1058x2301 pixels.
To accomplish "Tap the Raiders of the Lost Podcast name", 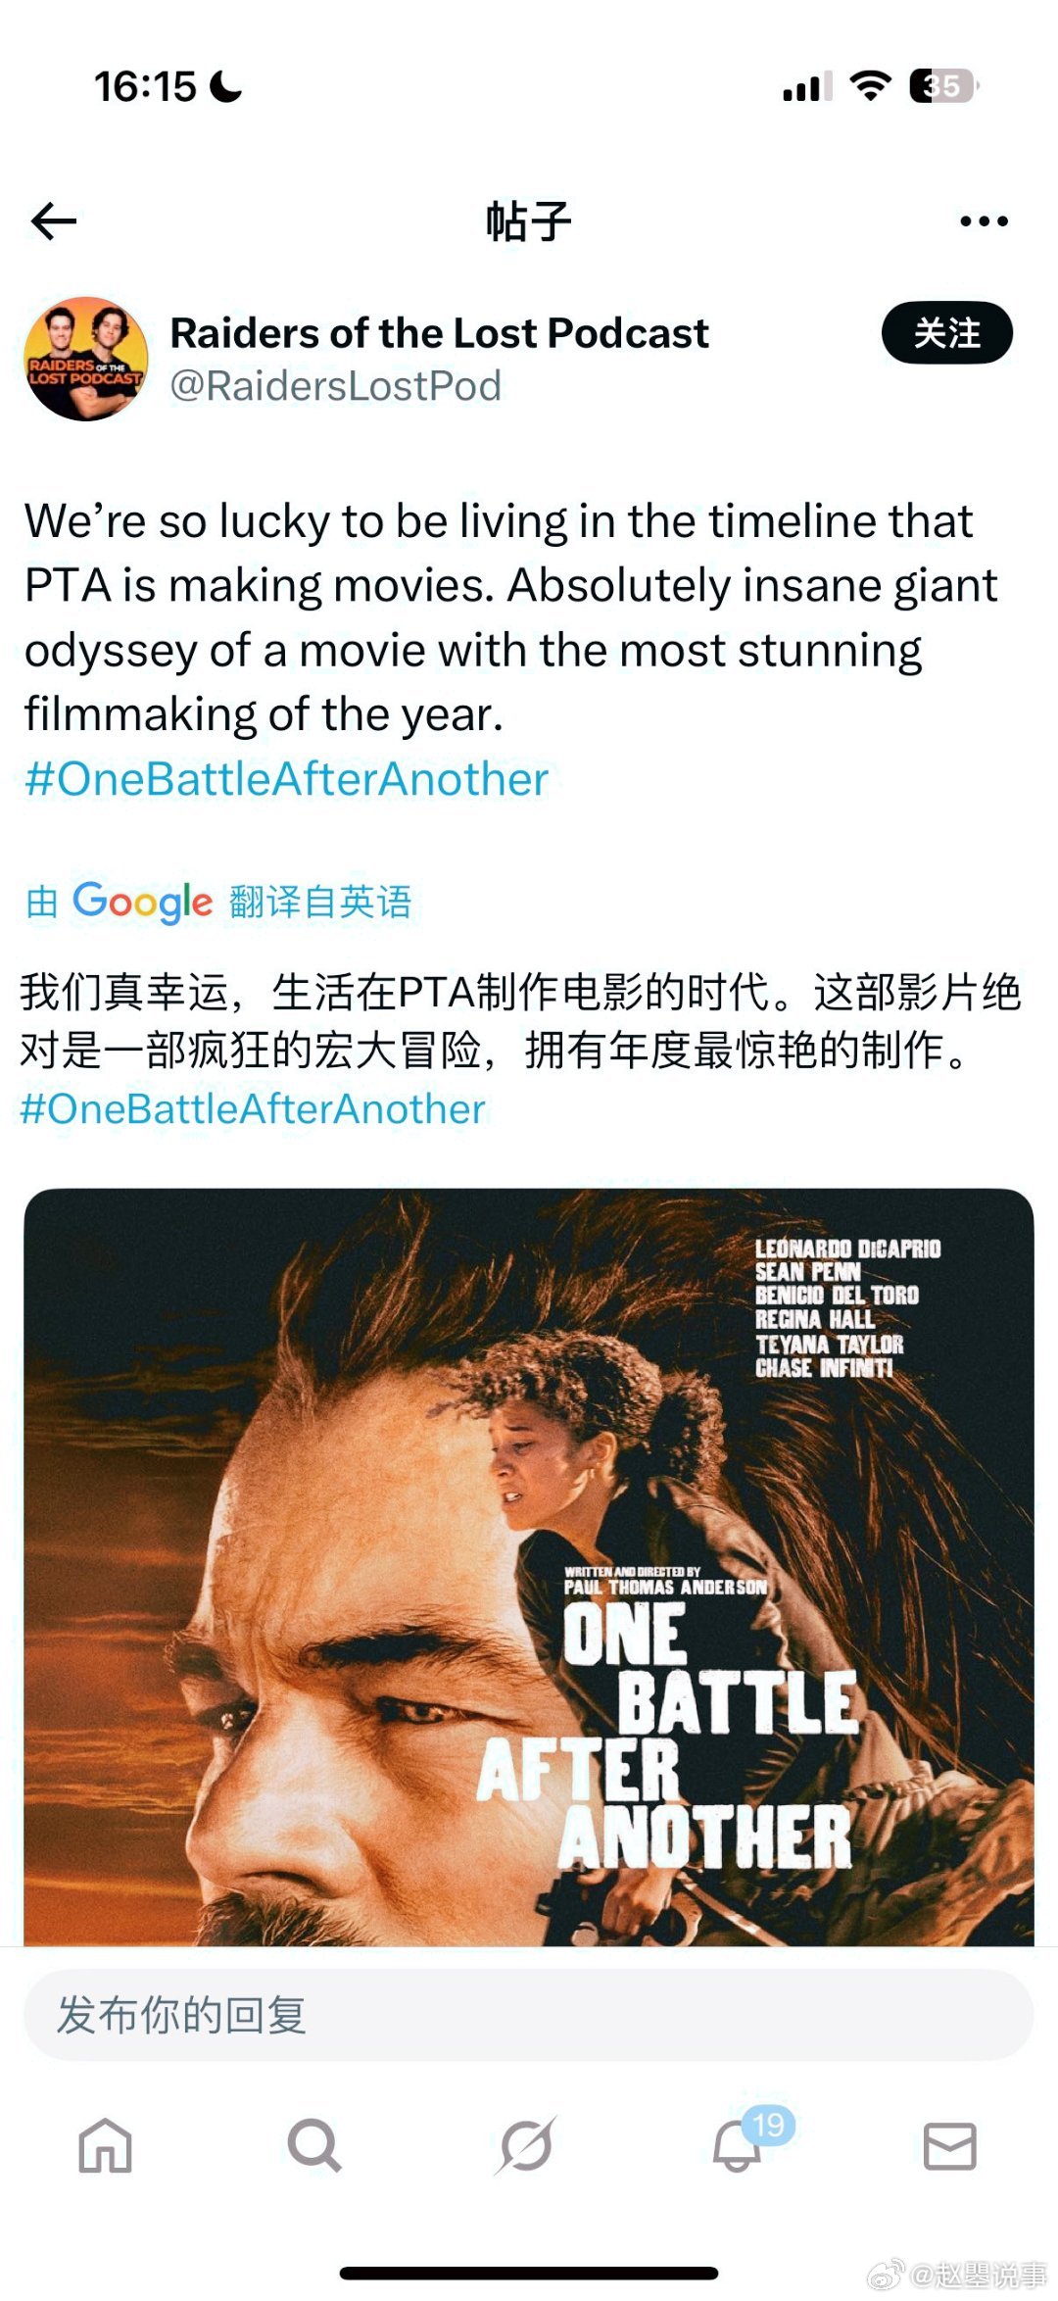I will [x=439, y=333].
